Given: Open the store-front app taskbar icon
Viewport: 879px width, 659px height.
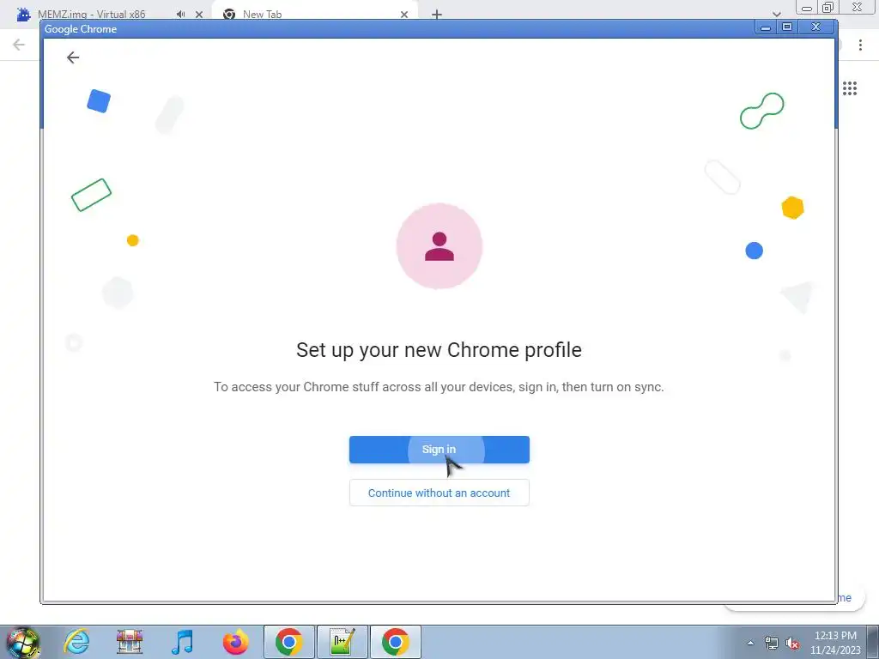Looking at the screenshot, I should [130, 642].
